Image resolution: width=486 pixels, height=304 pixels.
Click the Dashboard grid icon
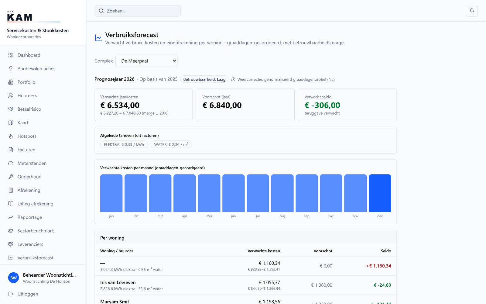coord(11,55)
